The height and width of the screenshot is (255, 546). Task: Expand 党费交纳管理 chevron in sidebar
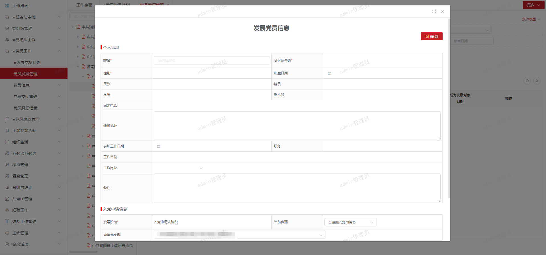(59, 97)
